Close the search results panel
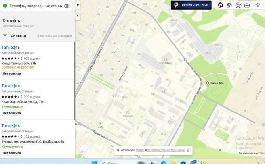 (78, 5)
